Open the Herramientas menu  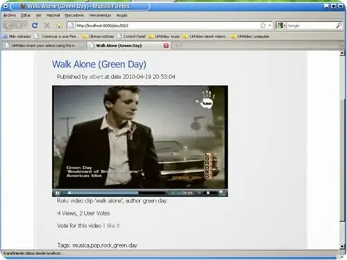click(x=100, y=15)
